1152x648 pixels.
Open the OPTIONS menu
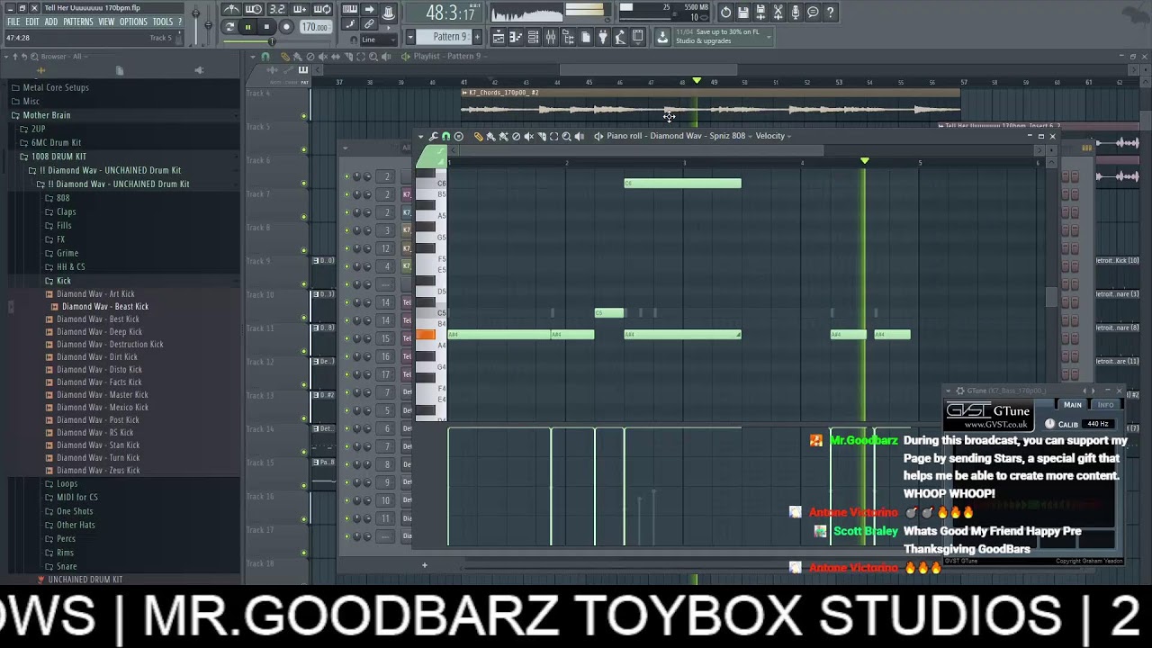(133, 22)
